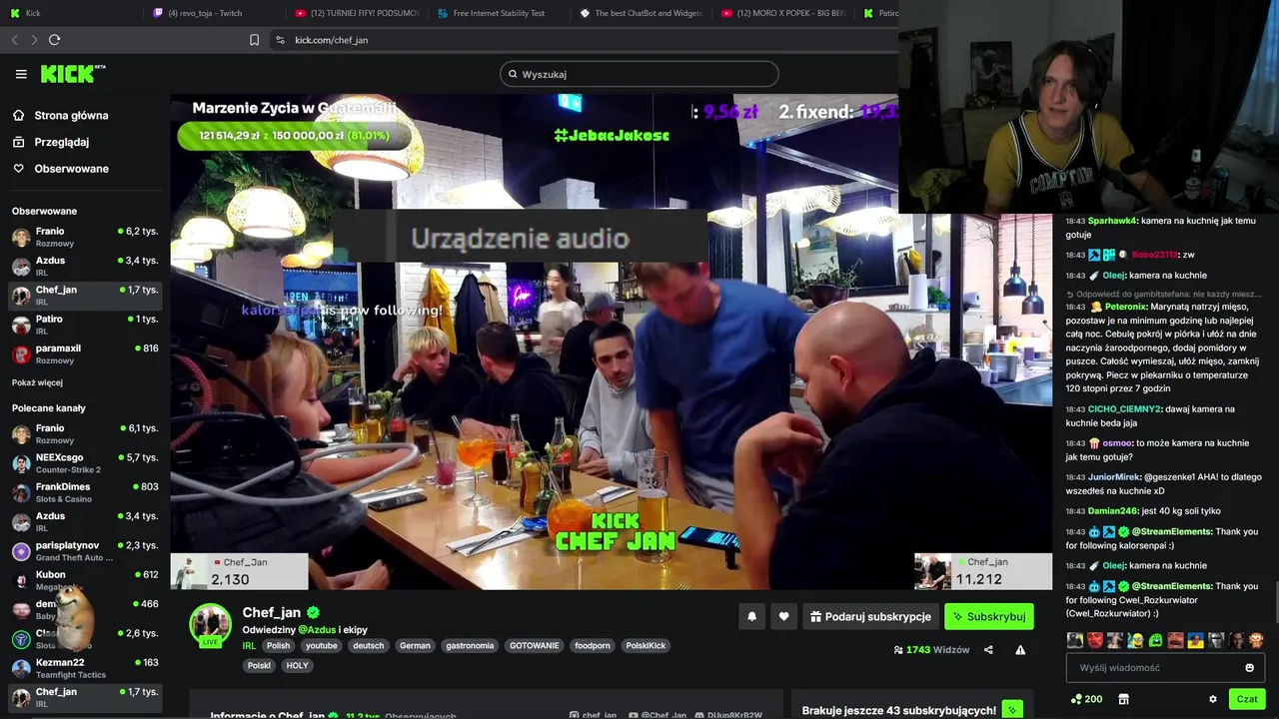Click the kick.com/chef_jan address bar
This screenshot has height=719, width=1279.
click(x=331, y=40)
